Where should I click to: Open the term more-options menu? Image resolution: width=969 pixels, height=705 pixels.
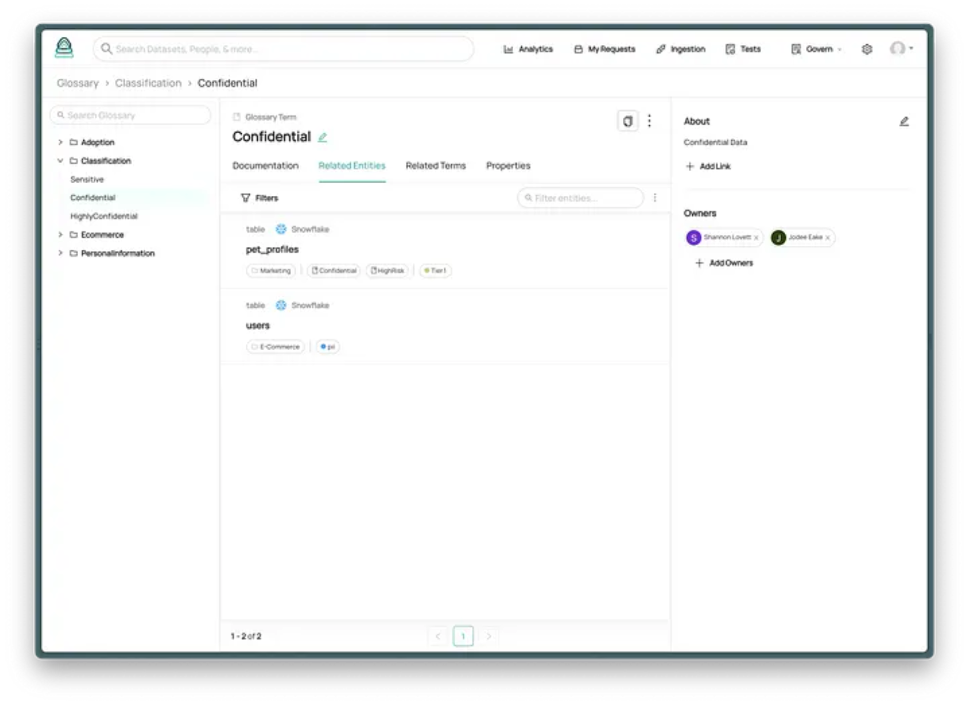[x=650, y=121]
